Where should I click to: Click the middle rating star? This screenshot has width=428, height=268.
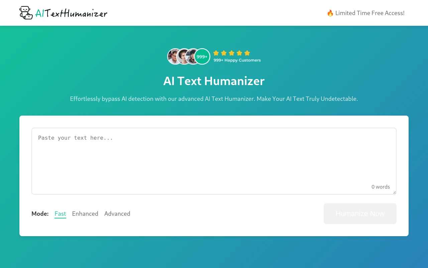(231, 53)
